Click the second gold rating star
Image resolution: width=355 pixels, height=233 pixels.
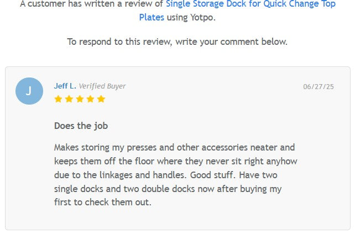coord(69,99)
